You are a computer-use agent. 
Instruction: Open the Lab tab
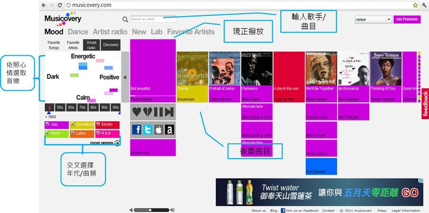157,32
